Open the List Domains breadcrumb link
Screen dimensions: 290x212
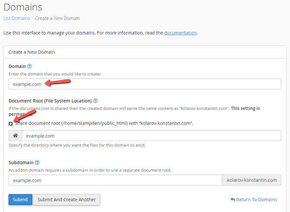tap(16, 18)
